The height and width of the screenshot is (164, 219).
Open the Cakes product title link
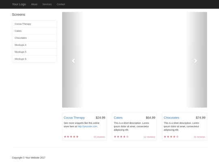pos(118,118)
